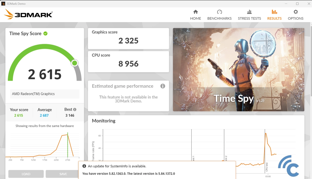The image size is (312, 179).
Task: Click the green marker in the score distribution chart
Action: (68, 144)
